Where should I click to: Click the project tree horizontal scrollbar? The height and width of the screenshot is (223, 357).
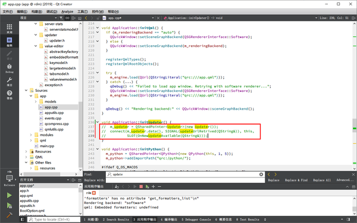click(x=41, y=174)
